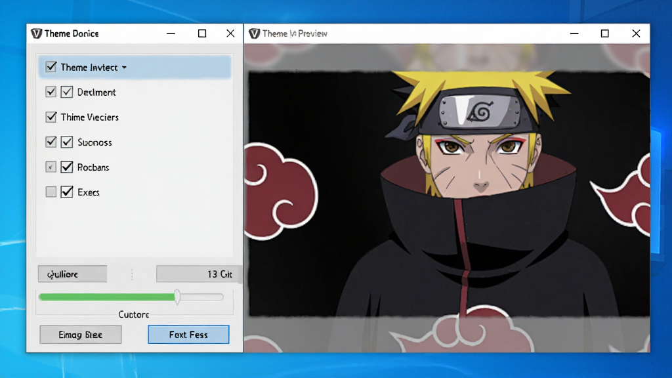
Task: Minimize the Theme Donice window
Action: point(171,33)
